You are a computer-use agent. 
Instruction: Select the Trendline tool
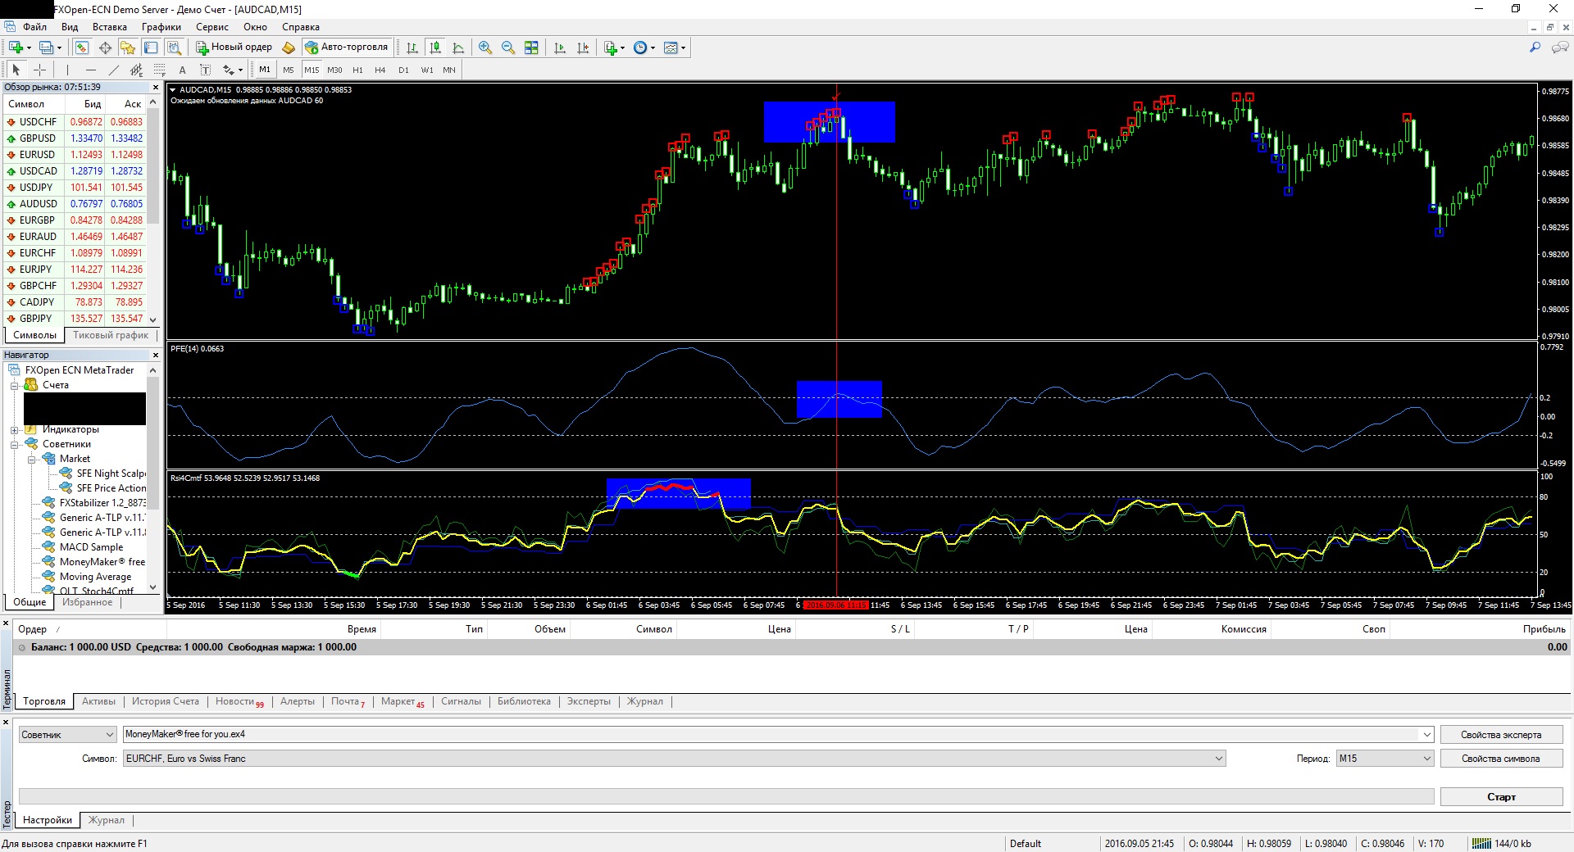[114, 70]
